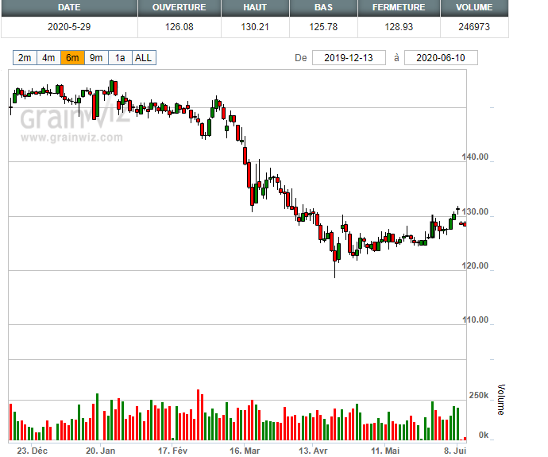Click the 250k volume axis label
Viewport: 548px width, 457px height.
point(478,396)
